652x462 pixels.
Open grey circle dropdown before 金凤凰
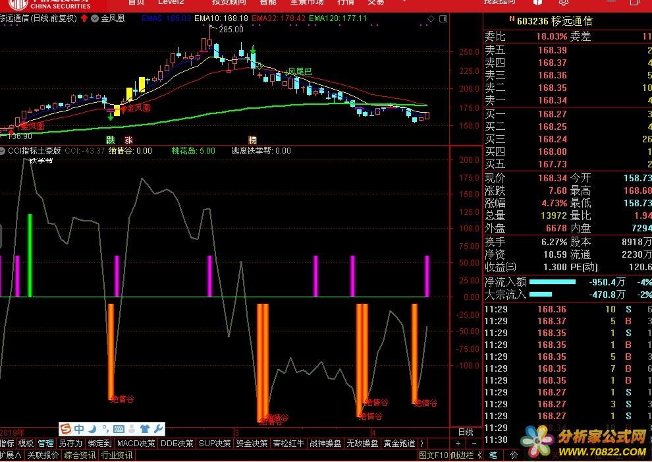pos(95,18)
